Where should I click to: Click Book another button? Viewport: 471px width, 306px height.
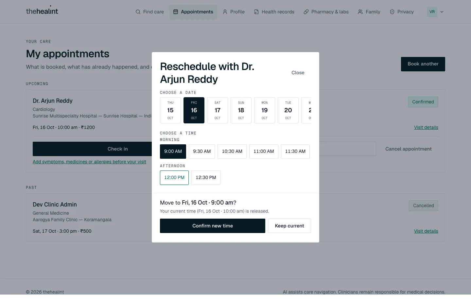click(423, 64)
